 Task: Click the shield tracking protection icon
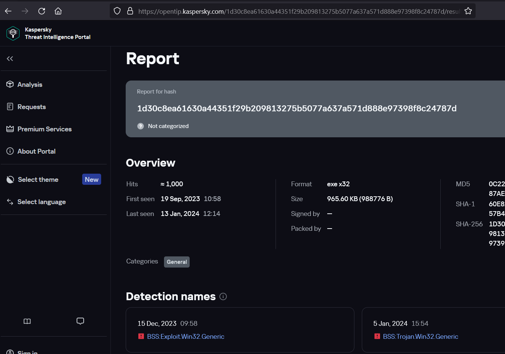(x=117, y=11)
